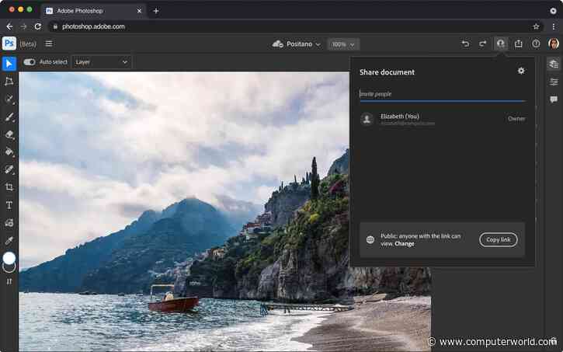Open the Layer auto-select dropdown
563x352 pixels.
[x=102, y=62]
